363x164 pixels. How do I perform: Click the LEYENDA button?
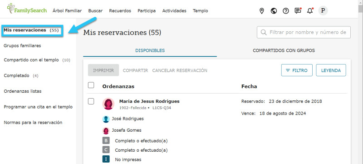tap(331, 70)
